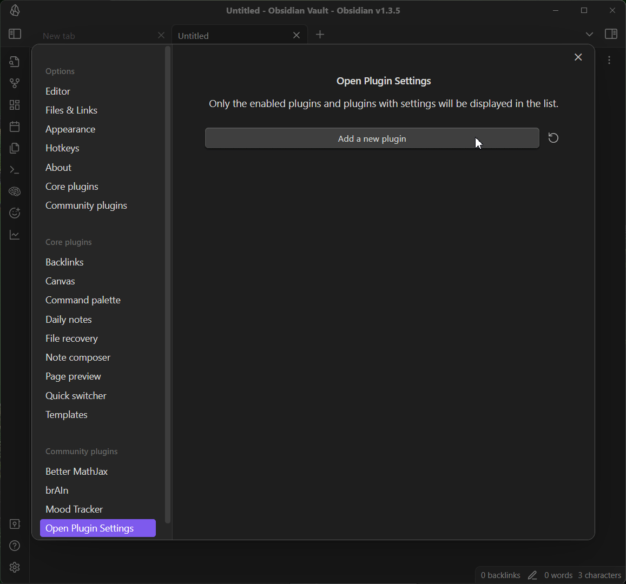The width and height of the screenshot is (626, 584).
Task: Open graph view from ribbon
Action: pyautogui.click(x=15, y=83)
